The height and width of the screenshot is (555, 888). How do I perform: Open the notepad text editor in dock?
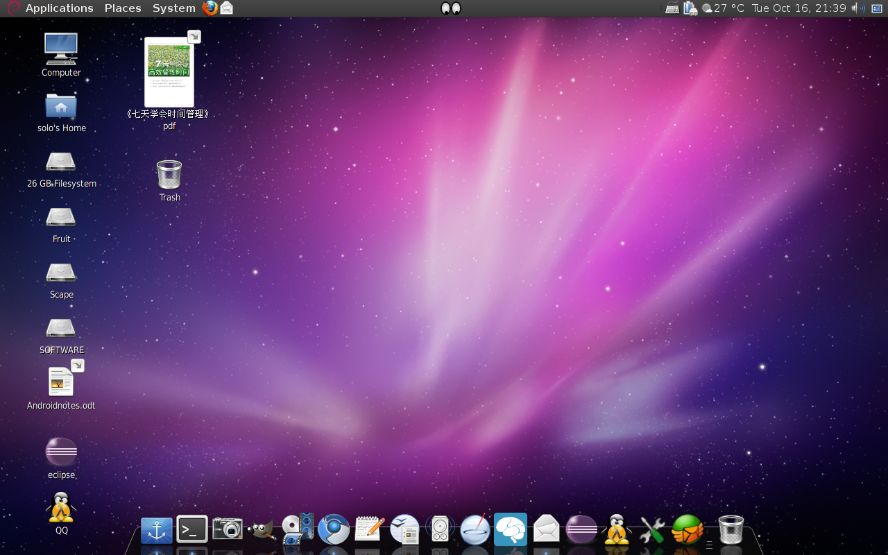[369, 529]
